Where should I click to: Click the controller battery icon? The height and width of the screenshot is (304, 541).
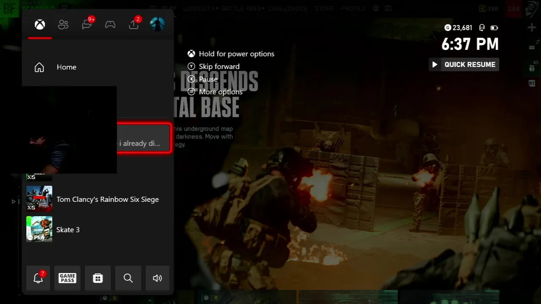(x=494, y=28)
